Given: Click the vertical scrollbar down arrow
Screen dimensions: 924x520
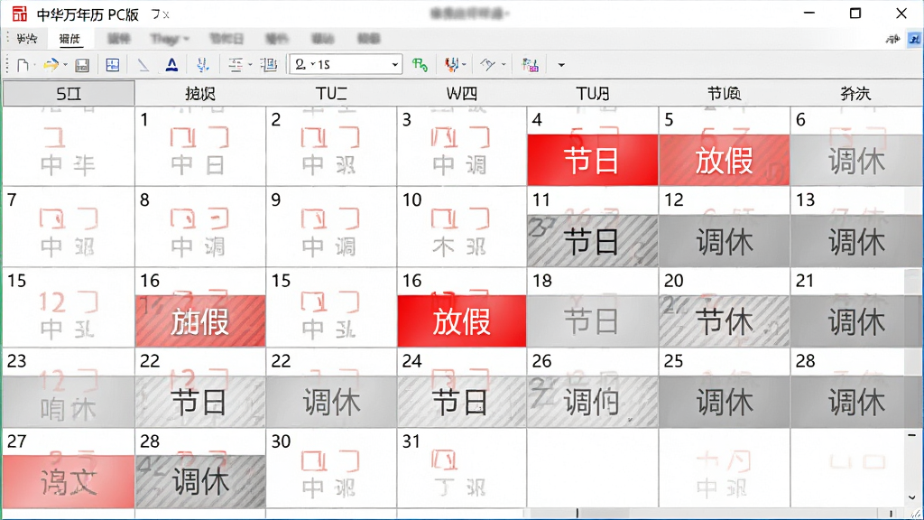Looking at the screenshot, I should click(911, 498).
